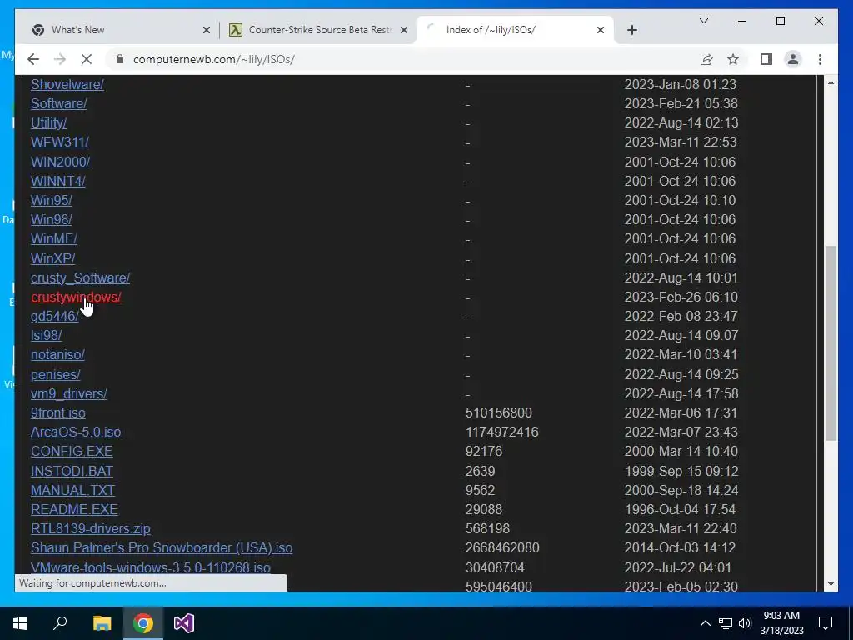Open the gd5446/ folder link
Screen dimensions: 853x640
tap(55, 316)
